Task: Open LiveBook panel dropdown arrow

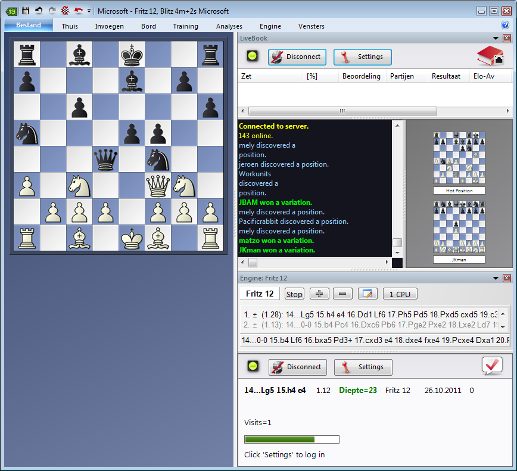Action: [x=495, y=38]
